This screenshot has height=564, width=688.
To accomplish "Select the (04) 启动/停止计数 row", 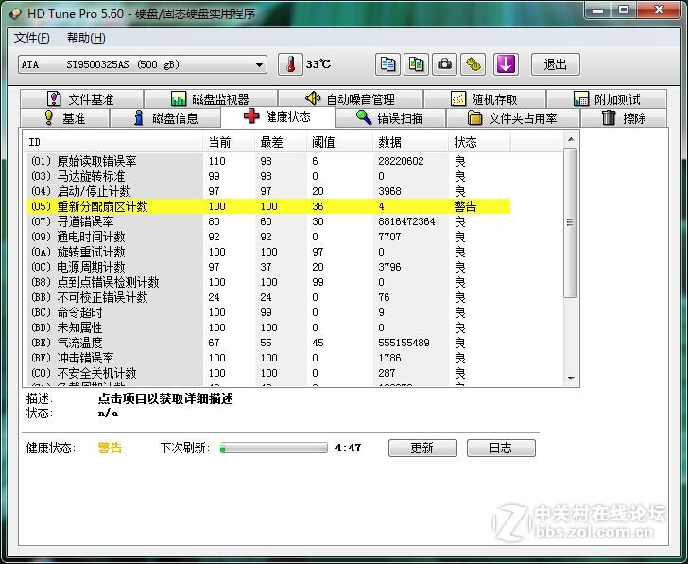I will (268, 191).
